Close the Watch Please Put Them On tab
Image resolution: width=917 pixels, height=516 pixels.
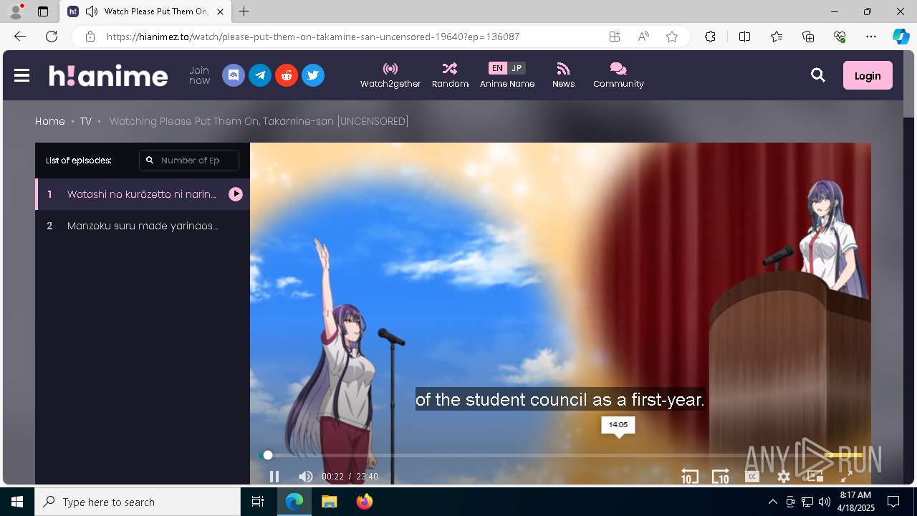(x=221, y=11)
